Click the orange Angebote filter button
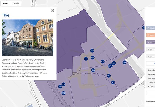The image size is (155, 107). coord(151,35)
